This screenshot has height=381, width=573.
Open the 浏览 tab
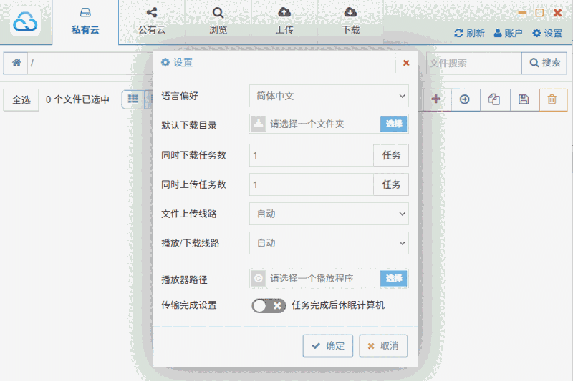point(218,22)
